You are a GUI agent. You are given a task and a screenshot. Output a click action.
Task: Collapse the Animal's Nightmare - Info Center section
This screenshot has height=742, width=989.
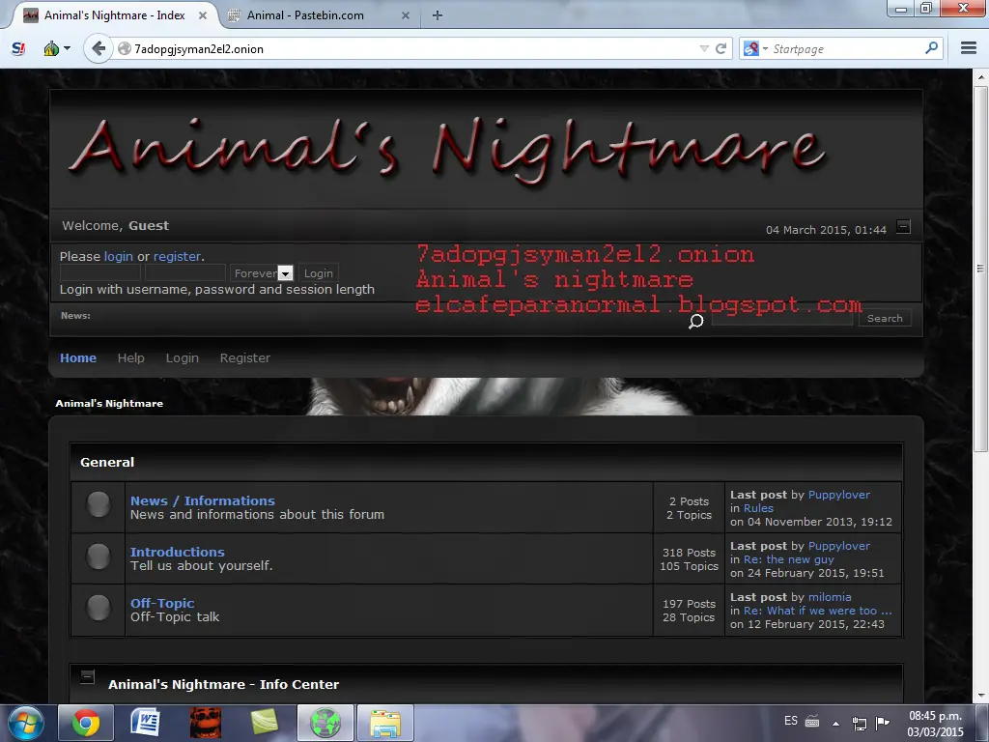[88, 677]
